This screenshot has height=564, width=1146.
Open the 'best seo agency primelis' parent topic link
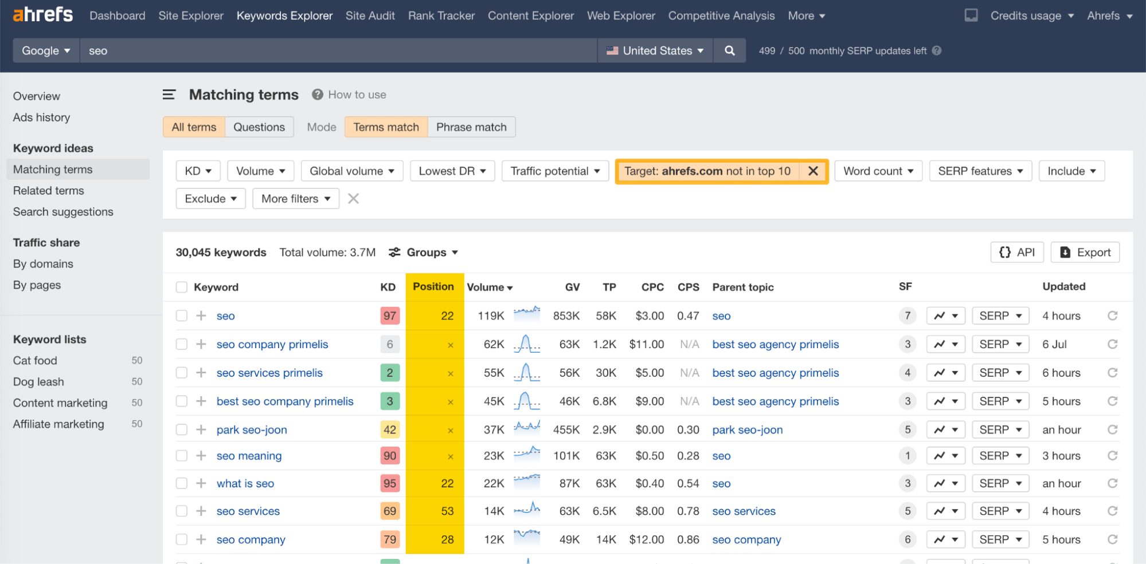click(775, 344)
